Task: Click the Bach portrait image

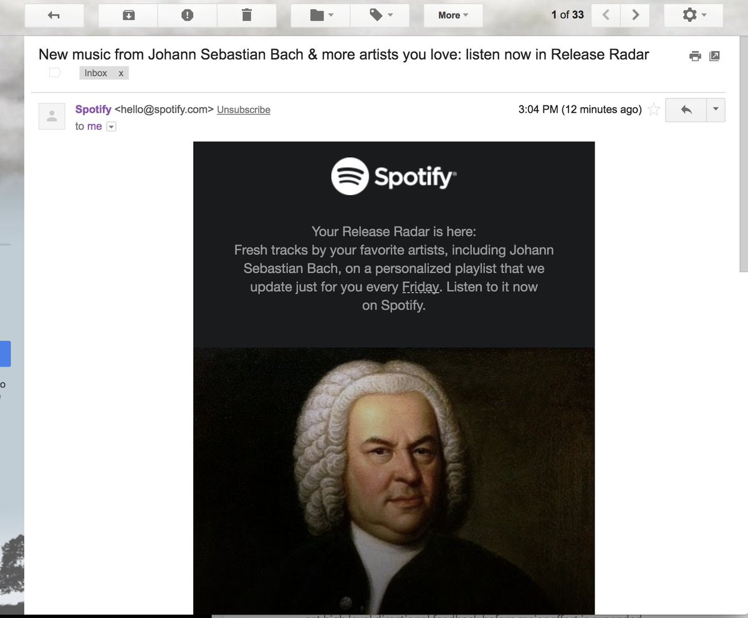Action: (x=394, y=480)
